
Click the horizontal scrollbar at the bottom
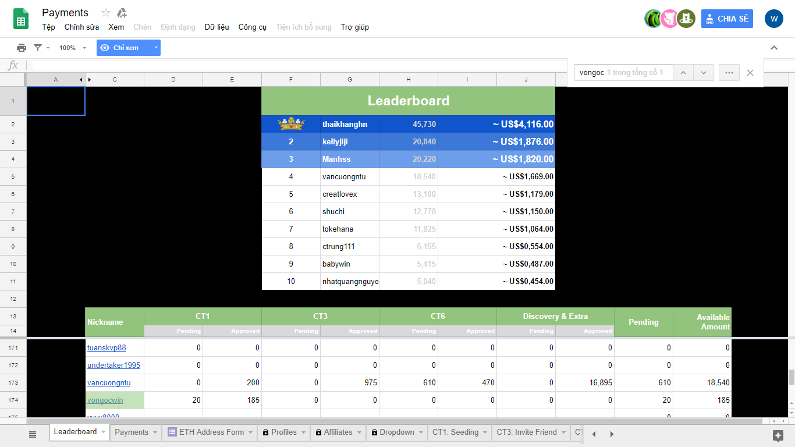[395, 421]
